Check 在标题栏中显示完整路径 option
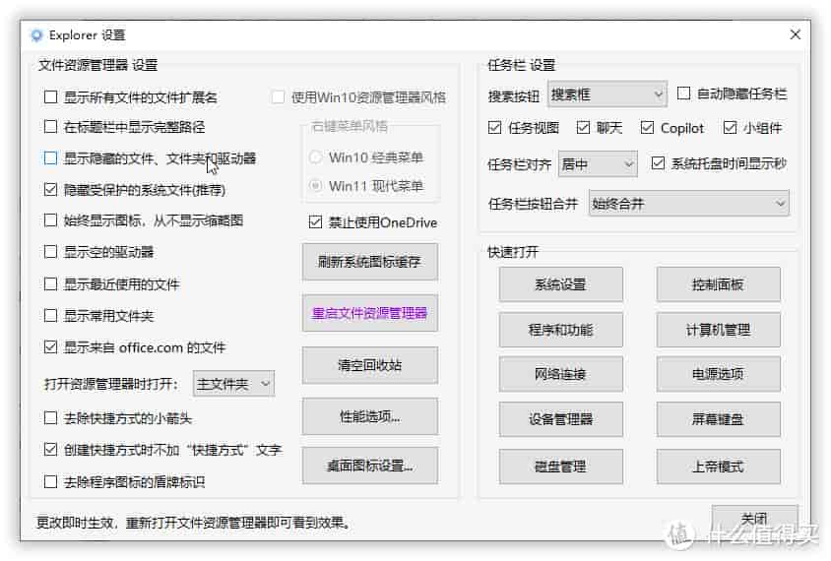 [x=50, y=127]
